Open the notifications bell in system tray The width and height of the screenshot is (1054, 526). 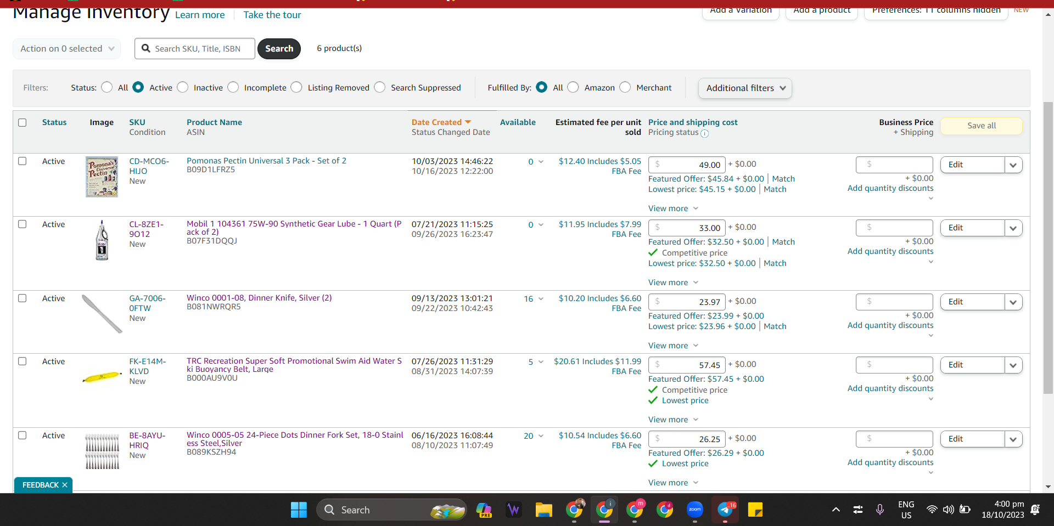click(x=1035, y=510)
